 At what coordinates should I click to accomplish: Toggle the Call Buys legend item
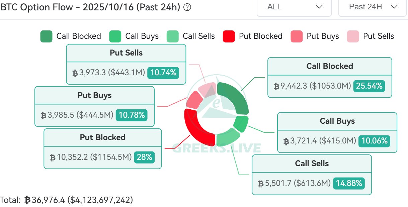pyautogui.click(x=134, y=36)
